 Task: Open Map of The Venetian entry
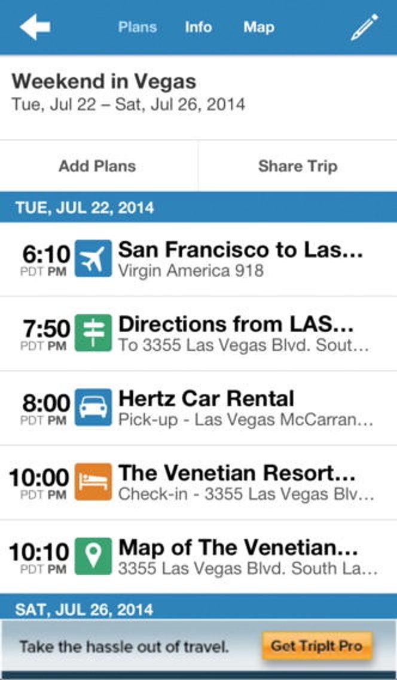(x=198, y=557)
